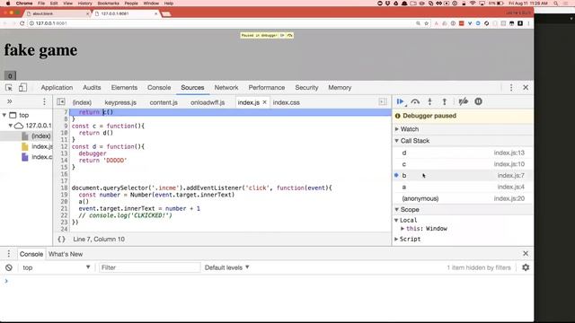Step out of current function
This screenshot has height=323, width=575.
click(445, 101)
